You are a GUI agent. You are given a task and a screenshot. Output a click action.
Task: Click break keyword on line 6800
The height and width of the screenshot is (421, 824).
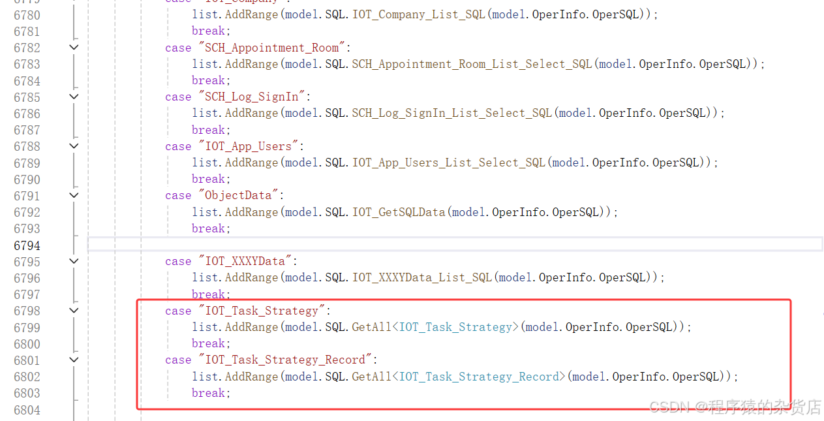coord(208,343)
